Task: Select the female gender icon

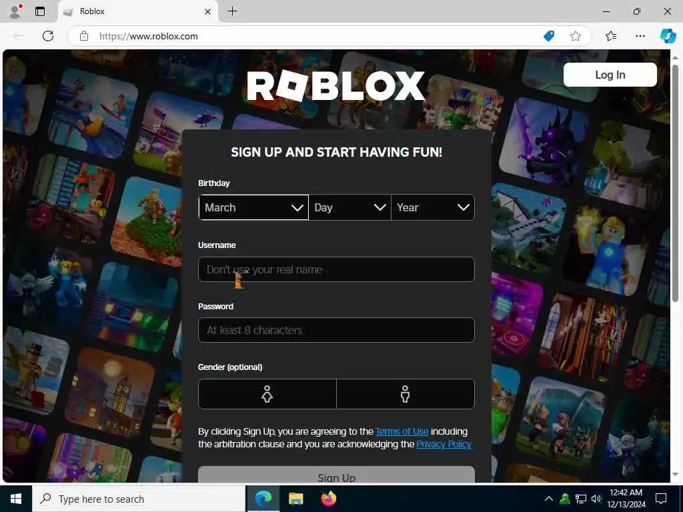Action: point(267,394)
